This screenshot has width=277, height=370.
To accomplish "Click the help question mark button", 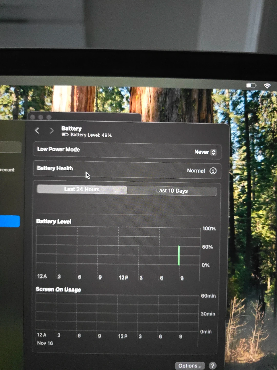I will 212,365.
